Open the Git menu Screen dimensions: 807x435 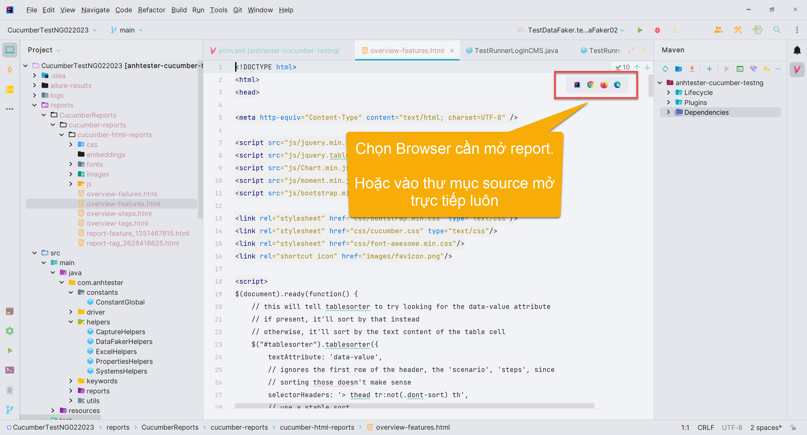click(x=237, y=10)
